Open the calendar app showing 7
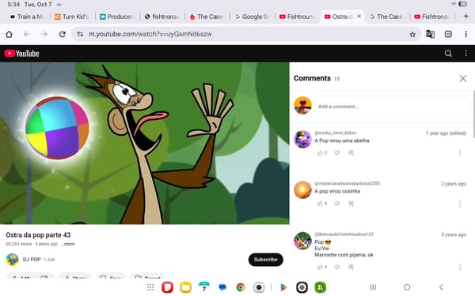475x296 pixels. pyautogui.click(x=204, y=287)
